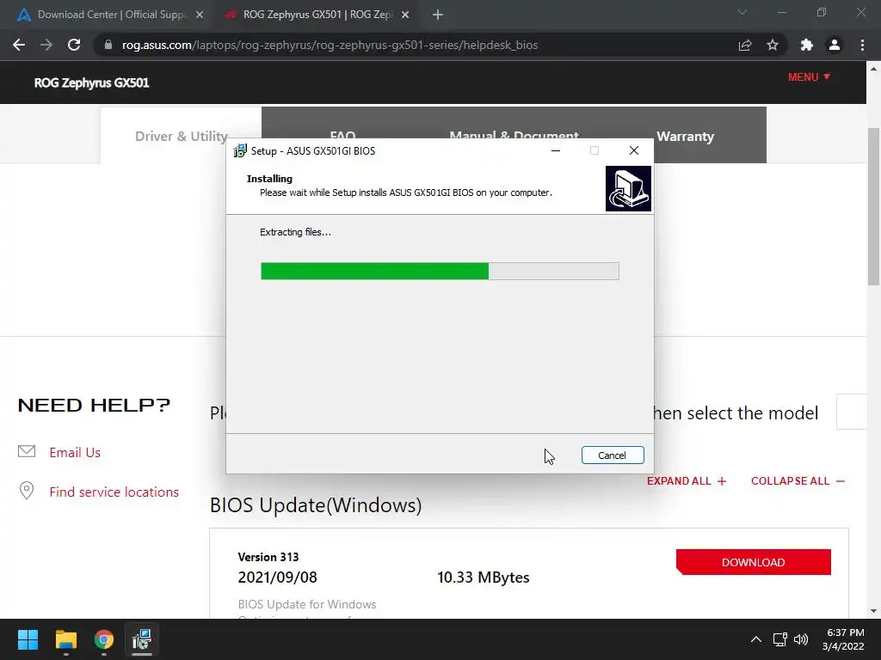881x660 pixels.
Task: Minimize the Setup installer dialog
Action: (556, 150)
